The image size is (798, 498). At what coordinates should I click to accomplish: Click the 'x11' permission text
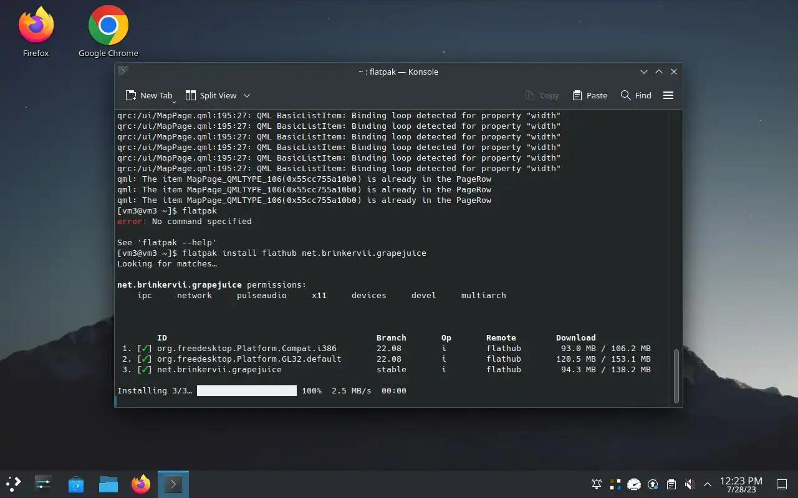pyautogui.click(x=319, y=295)
